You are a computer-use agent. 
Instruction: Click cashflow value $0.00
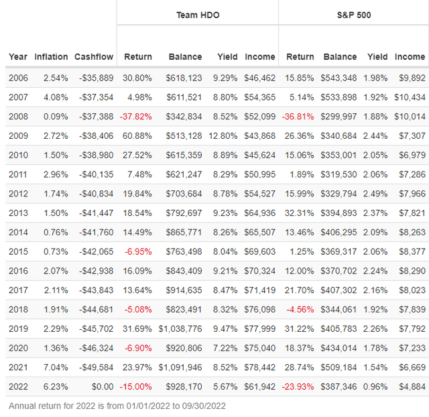103,387
